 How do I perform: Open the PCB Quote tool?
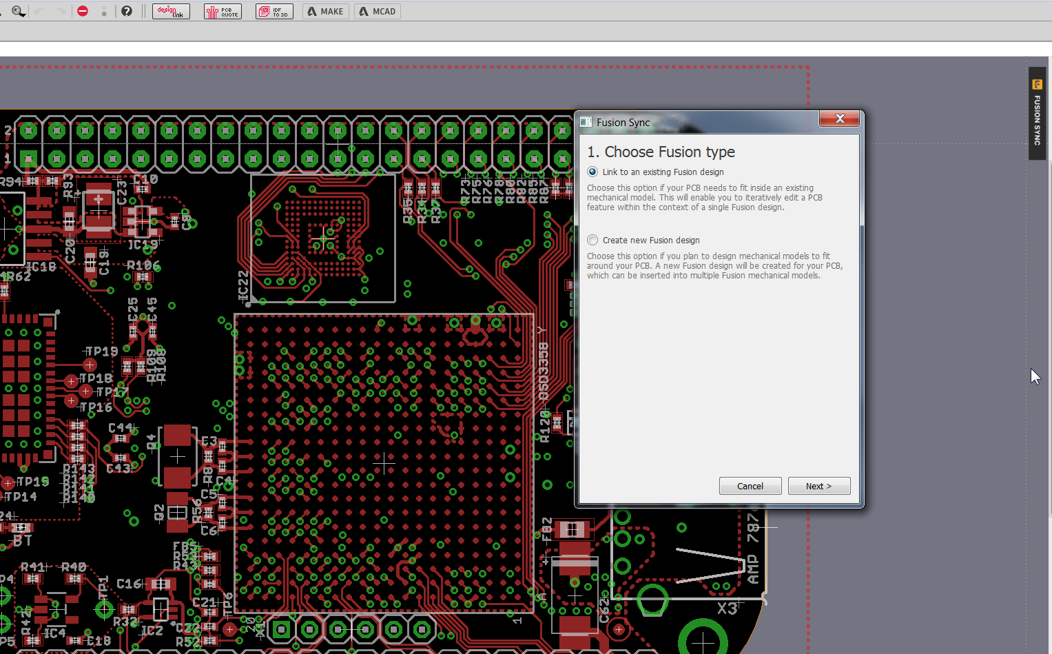pos(223,12)
